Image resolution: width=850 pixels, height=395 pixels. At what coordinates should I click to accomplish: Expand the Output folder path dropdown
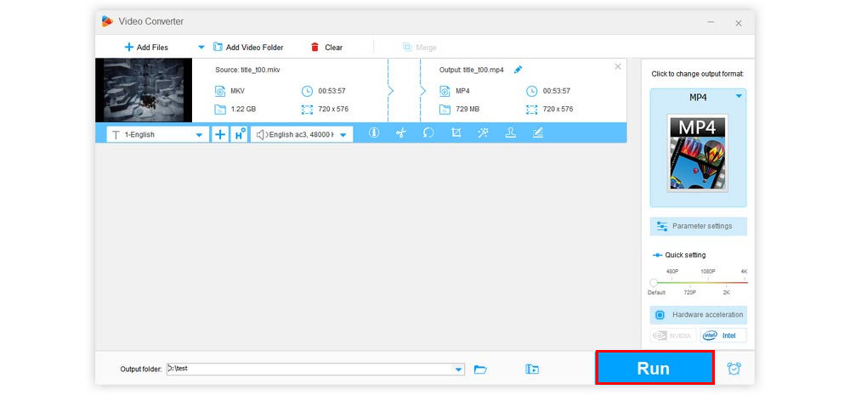click(x=459, y=369)
